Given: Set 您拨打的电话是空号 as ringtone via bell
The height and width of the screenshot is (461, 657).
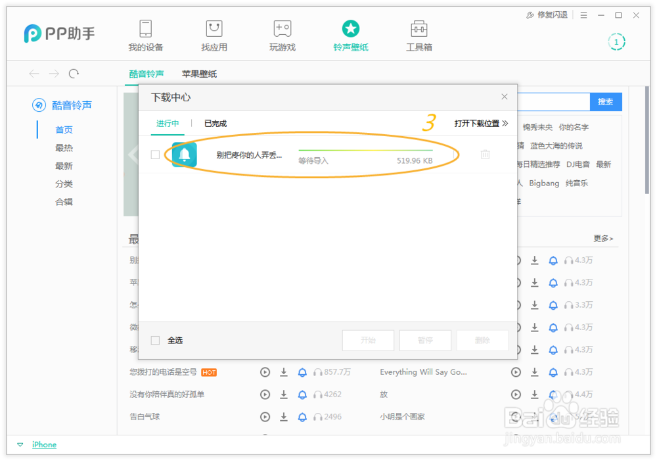Looking at the screenshot, I should [x=302, y=372].
